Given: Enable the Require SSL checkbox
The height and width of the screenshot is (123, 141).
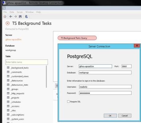Looking at the screenshot, I should [68, 101].
